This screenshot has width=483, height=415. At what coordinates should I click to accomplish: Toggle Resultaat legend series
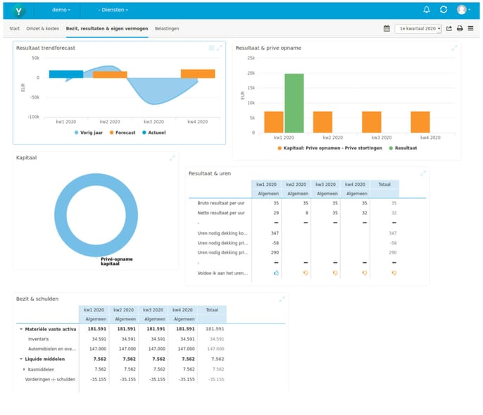pyautogui.click(x=403, y=148)
